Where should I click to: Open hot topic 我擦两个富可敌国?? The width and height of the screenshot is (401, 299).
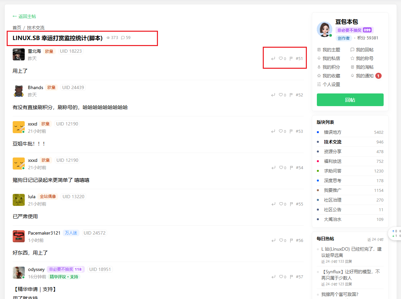(x=340, y=294)
